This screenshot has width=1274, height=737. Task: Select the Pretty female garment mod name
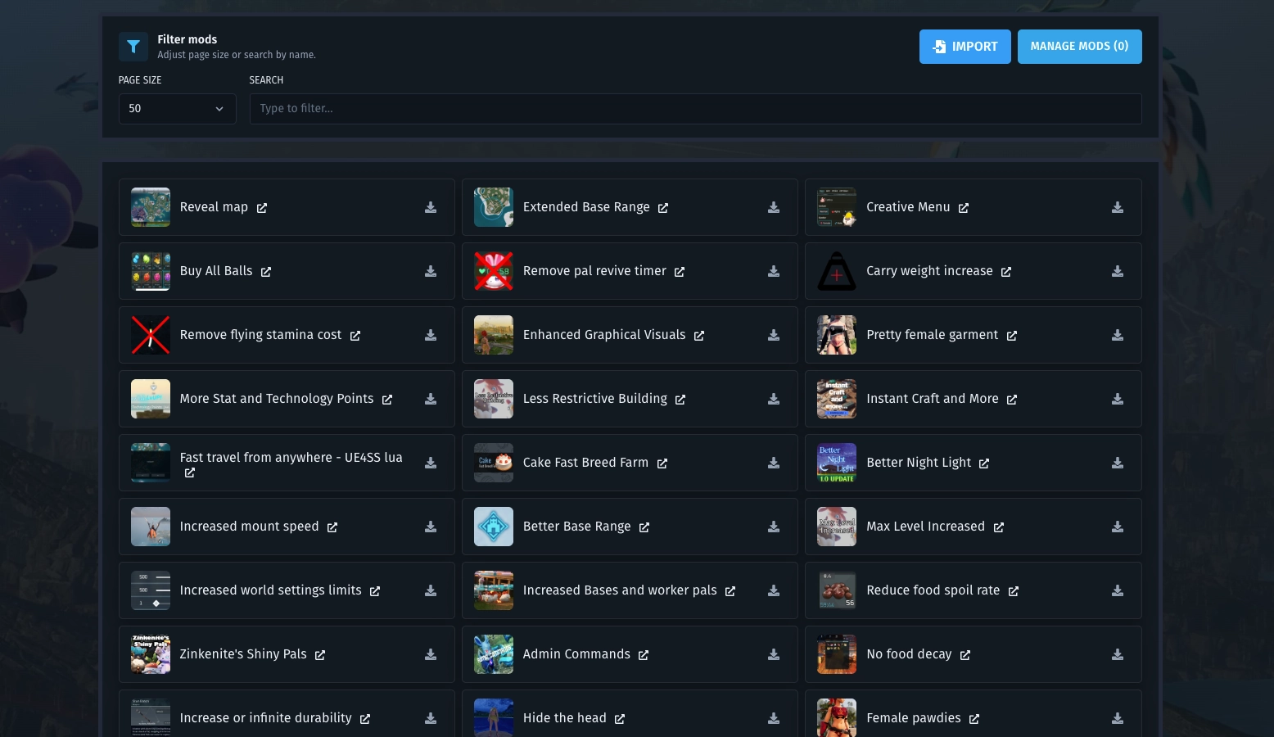(x=933, y=335)
